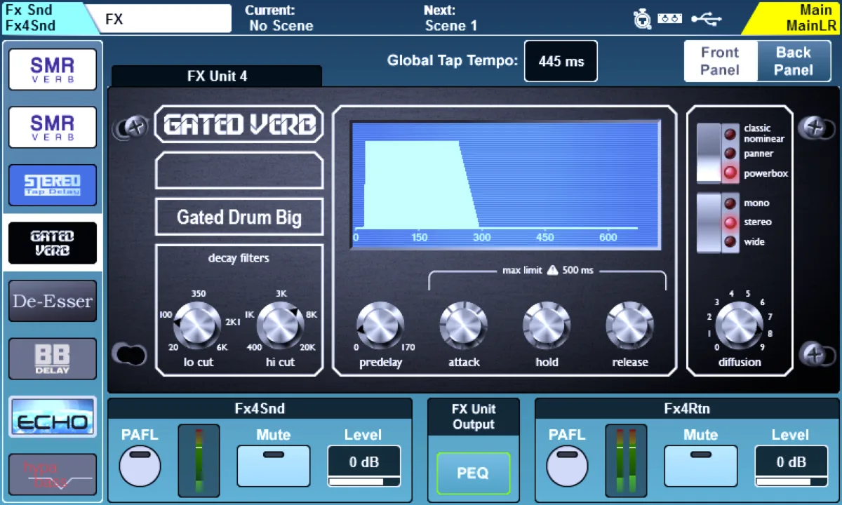The image size is (842, 505).
Task: Select stereo output LED
Action: coord(730,222)
